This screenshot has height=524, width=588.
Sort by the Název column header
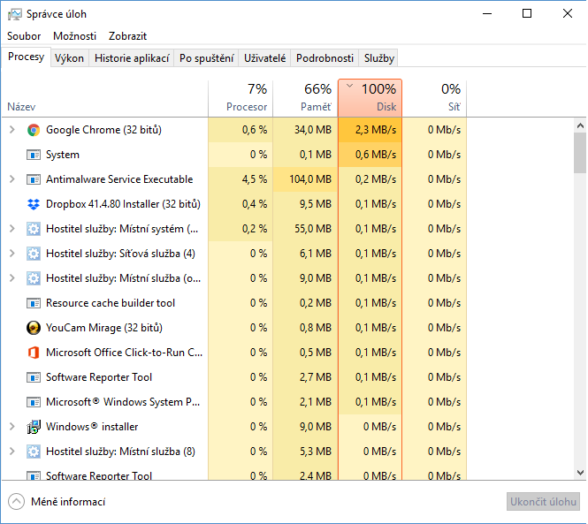[105, 98]
